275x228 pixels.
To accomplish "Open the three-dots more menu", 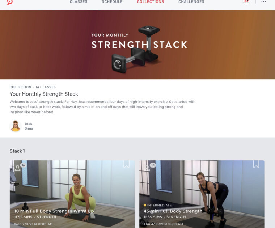I will (x=263, y=1).
